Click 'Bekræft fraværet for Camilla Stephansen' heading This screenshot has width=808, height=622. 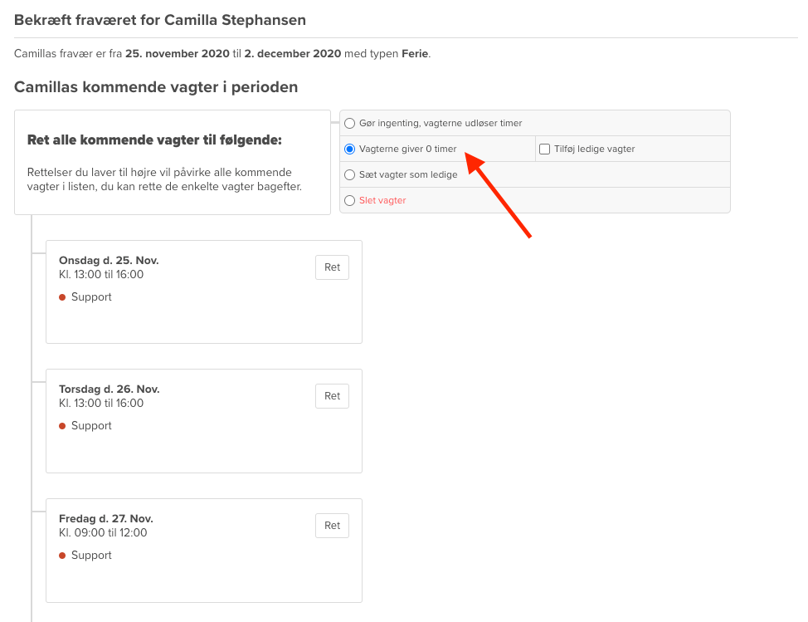[159, 20]
